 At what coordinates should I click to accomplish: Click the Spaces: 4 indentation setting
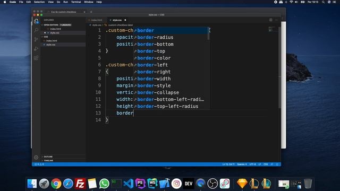coord(242,164)
